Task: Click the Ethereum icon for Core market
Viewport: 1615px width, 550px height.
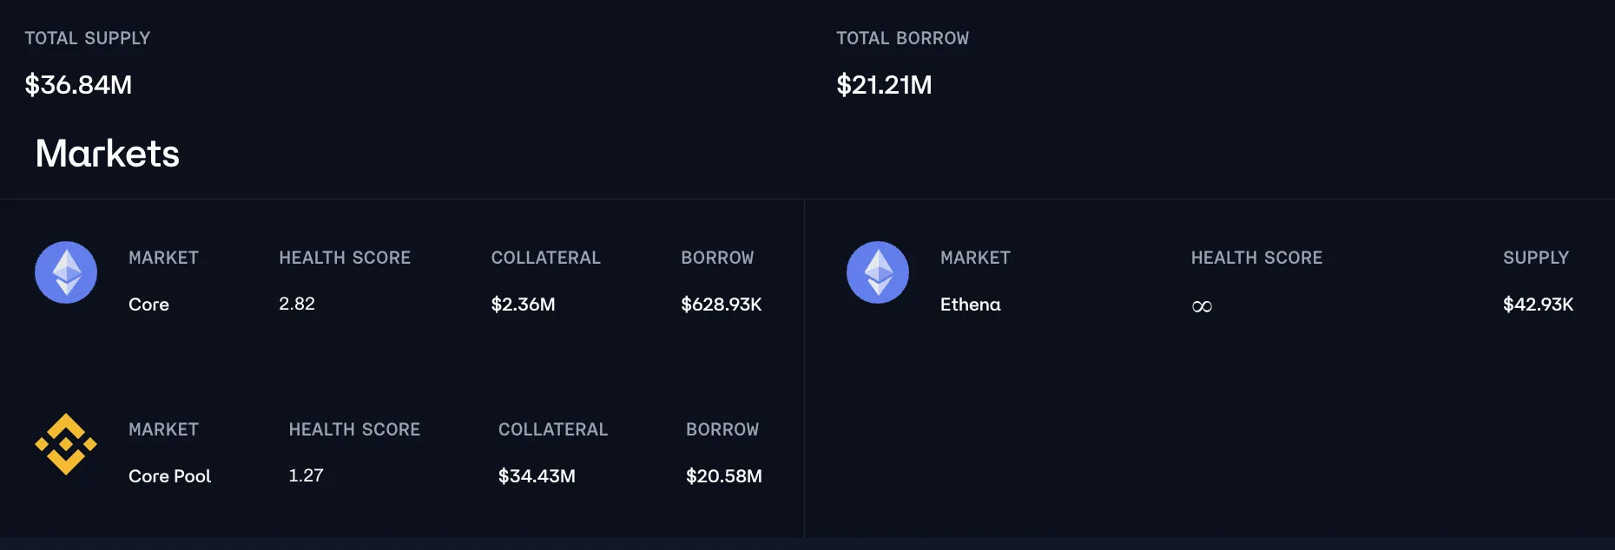Action: pyautogui.click(x=66, y=272)
